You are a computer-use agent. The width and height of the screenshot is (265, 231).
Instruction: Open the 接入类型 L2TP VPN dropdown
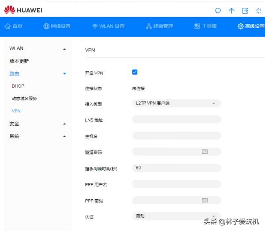click(176, 103)
